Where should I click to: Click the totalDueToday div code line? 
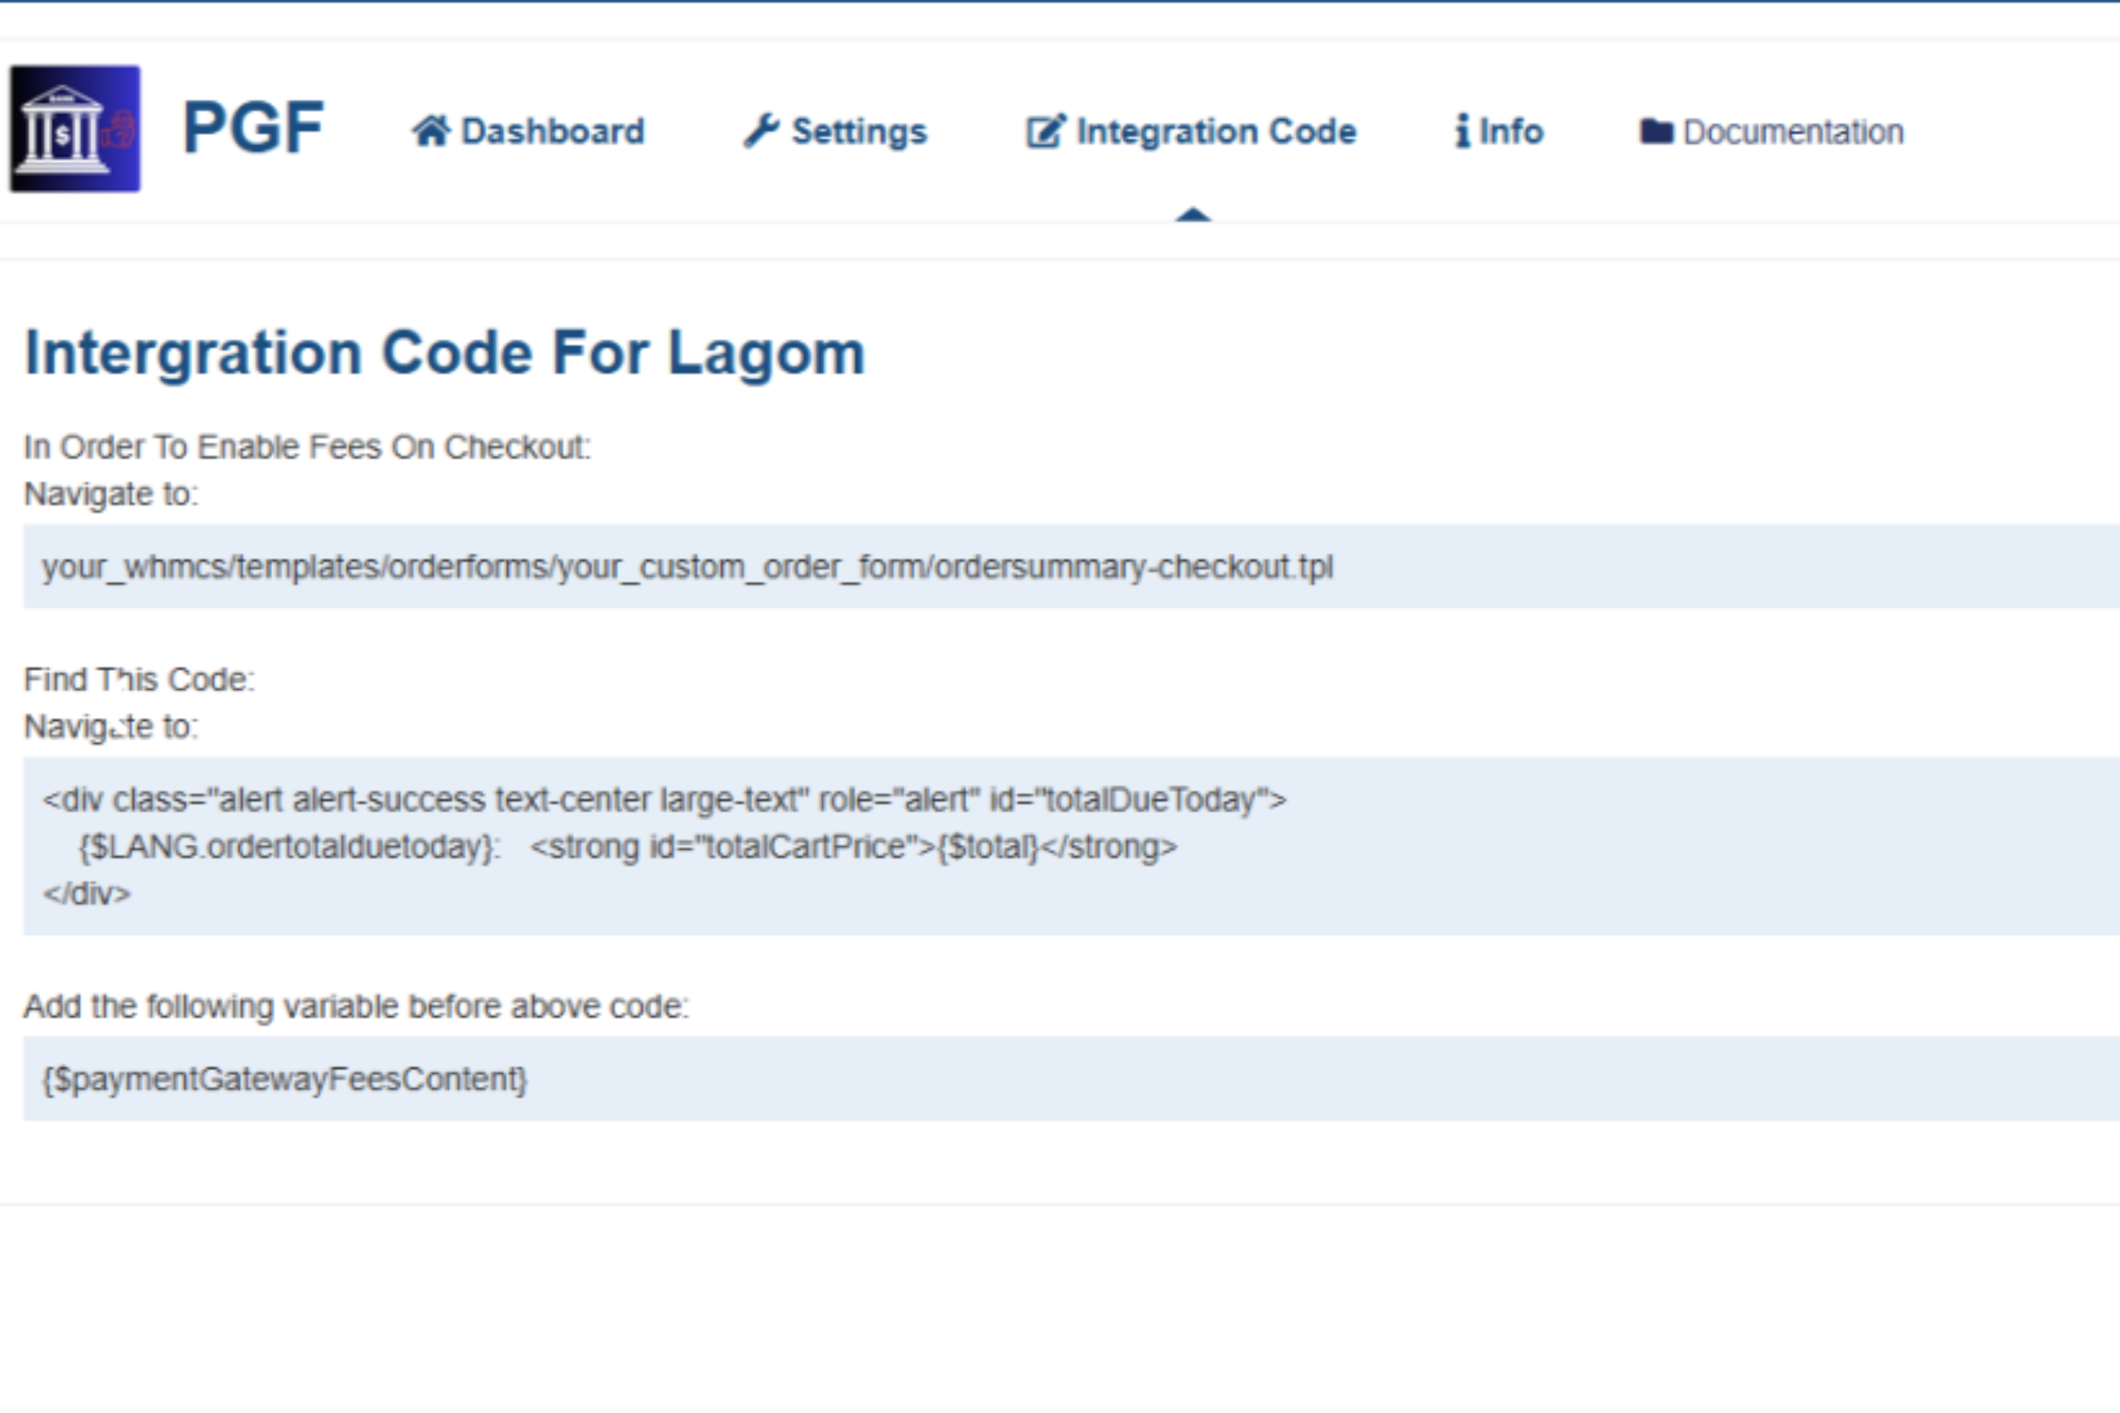pos(664,799)
